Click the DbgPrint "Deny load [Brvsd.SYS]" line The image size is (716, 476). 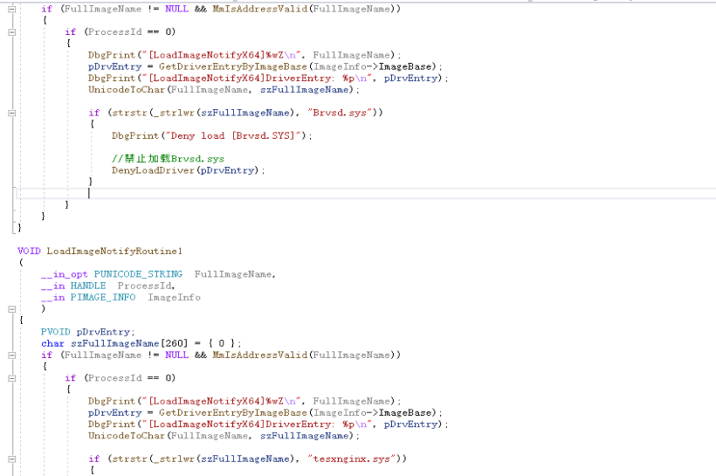pyautogui.click(x=212, y=135)
